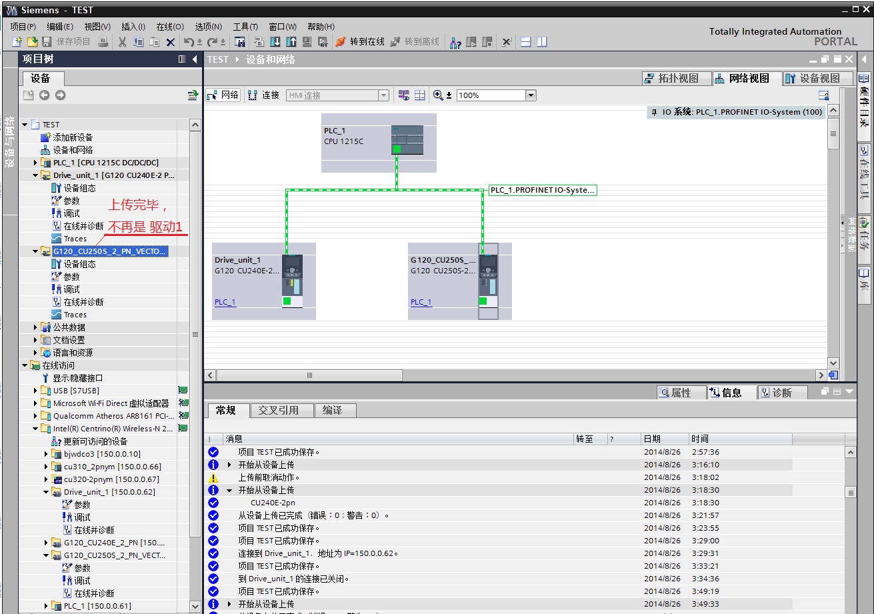Download to device using toolbar icon

(275, 42)
